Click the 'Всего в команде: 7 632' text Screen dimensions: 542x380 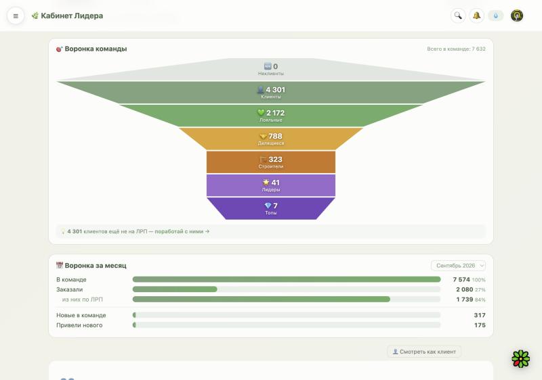pos(456,49)
